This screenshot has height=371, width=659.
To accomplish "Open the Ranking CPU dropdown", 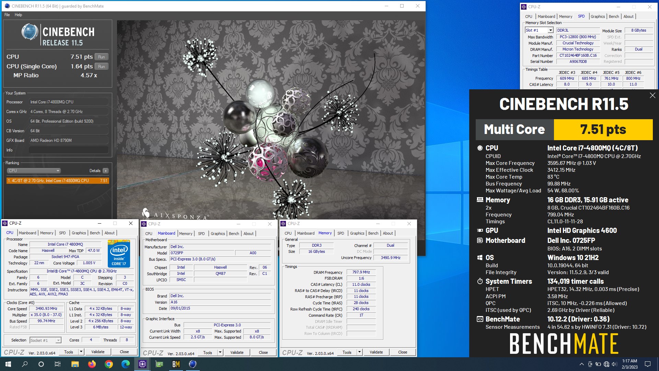I will [34, 171].
